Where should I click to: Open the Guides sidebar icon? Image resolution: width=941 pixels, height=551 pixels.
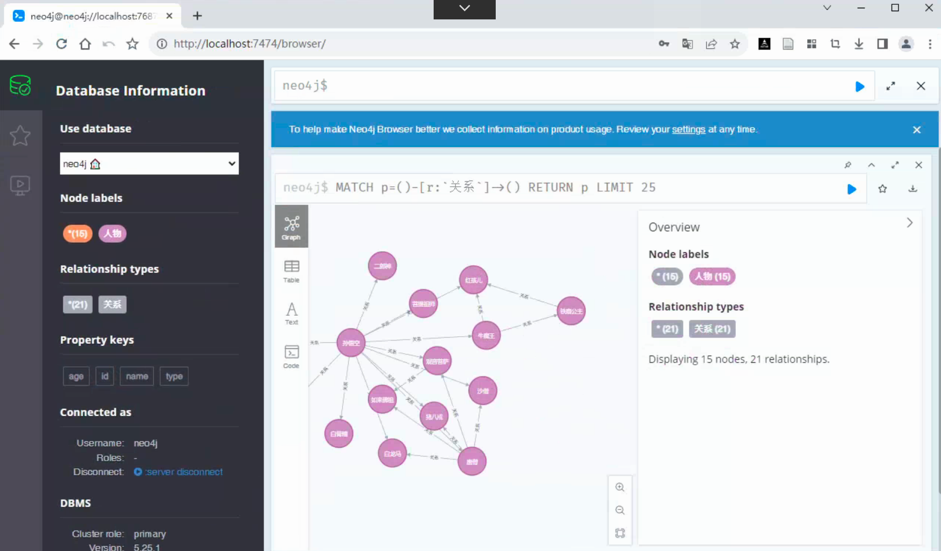click(x=20, y=185)
